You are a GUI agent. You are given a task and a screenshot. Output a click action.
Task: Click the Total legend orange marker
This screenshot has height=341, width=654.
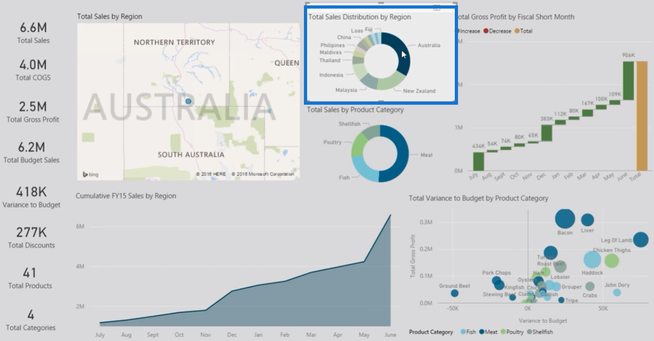pos(517,31)
